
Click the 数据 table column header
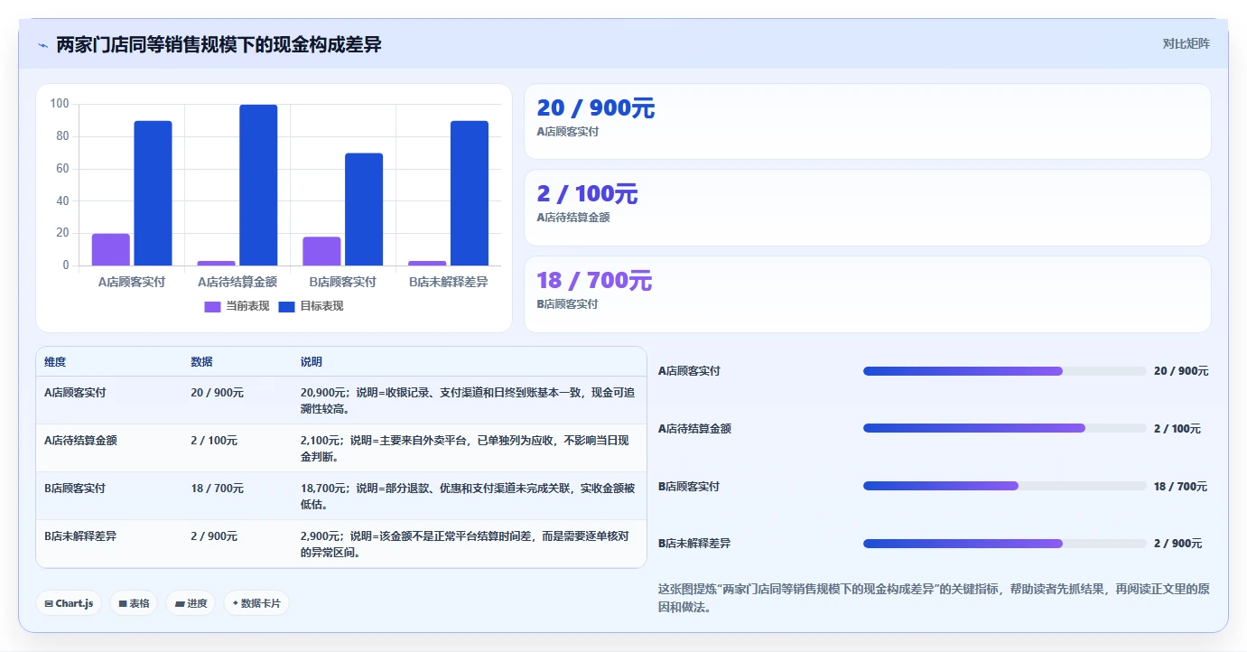point(201,362)
